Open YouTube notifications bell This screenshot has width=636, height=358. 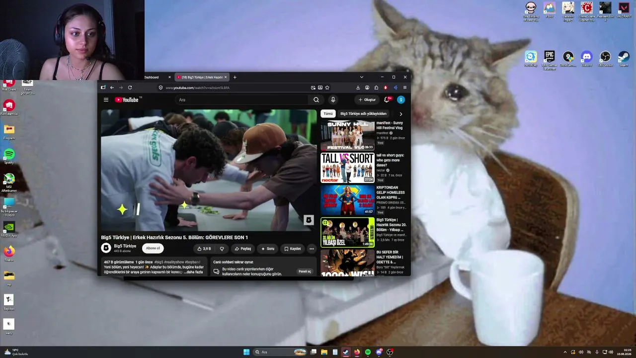pyautogui.click(x=387, y=99)
